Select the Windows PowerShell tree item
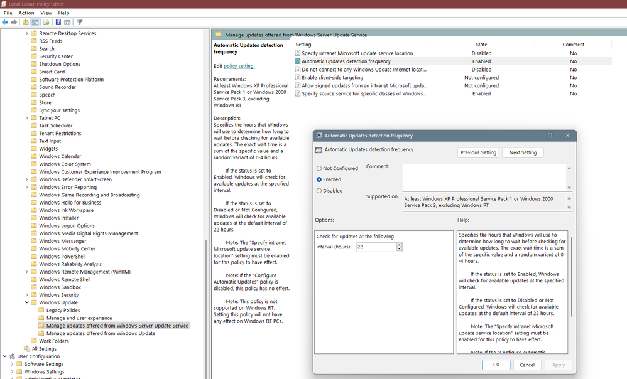This screenshot has height=379, width=627. 62,257
